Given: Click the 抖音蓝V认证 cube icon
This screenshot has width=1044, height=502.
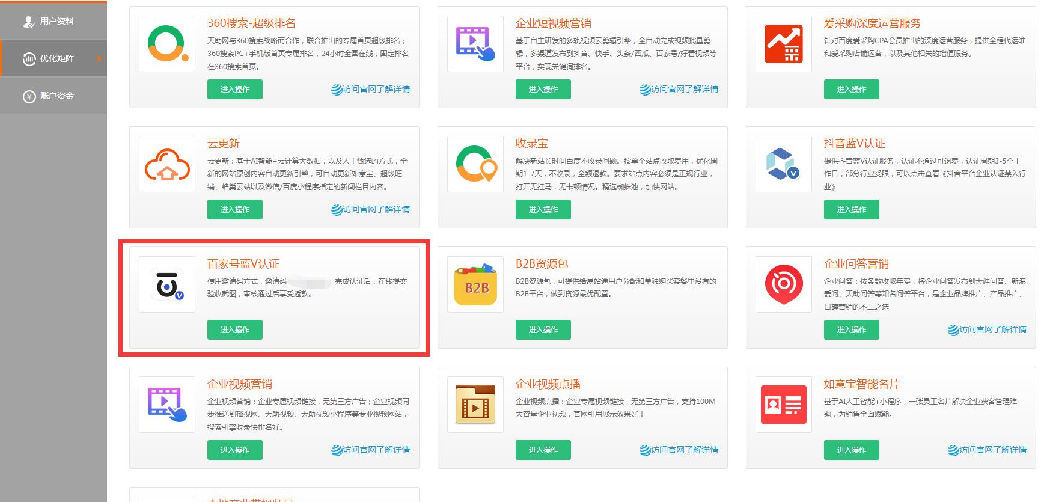Looking at the screenshot, I should click(x=784, y=164).
